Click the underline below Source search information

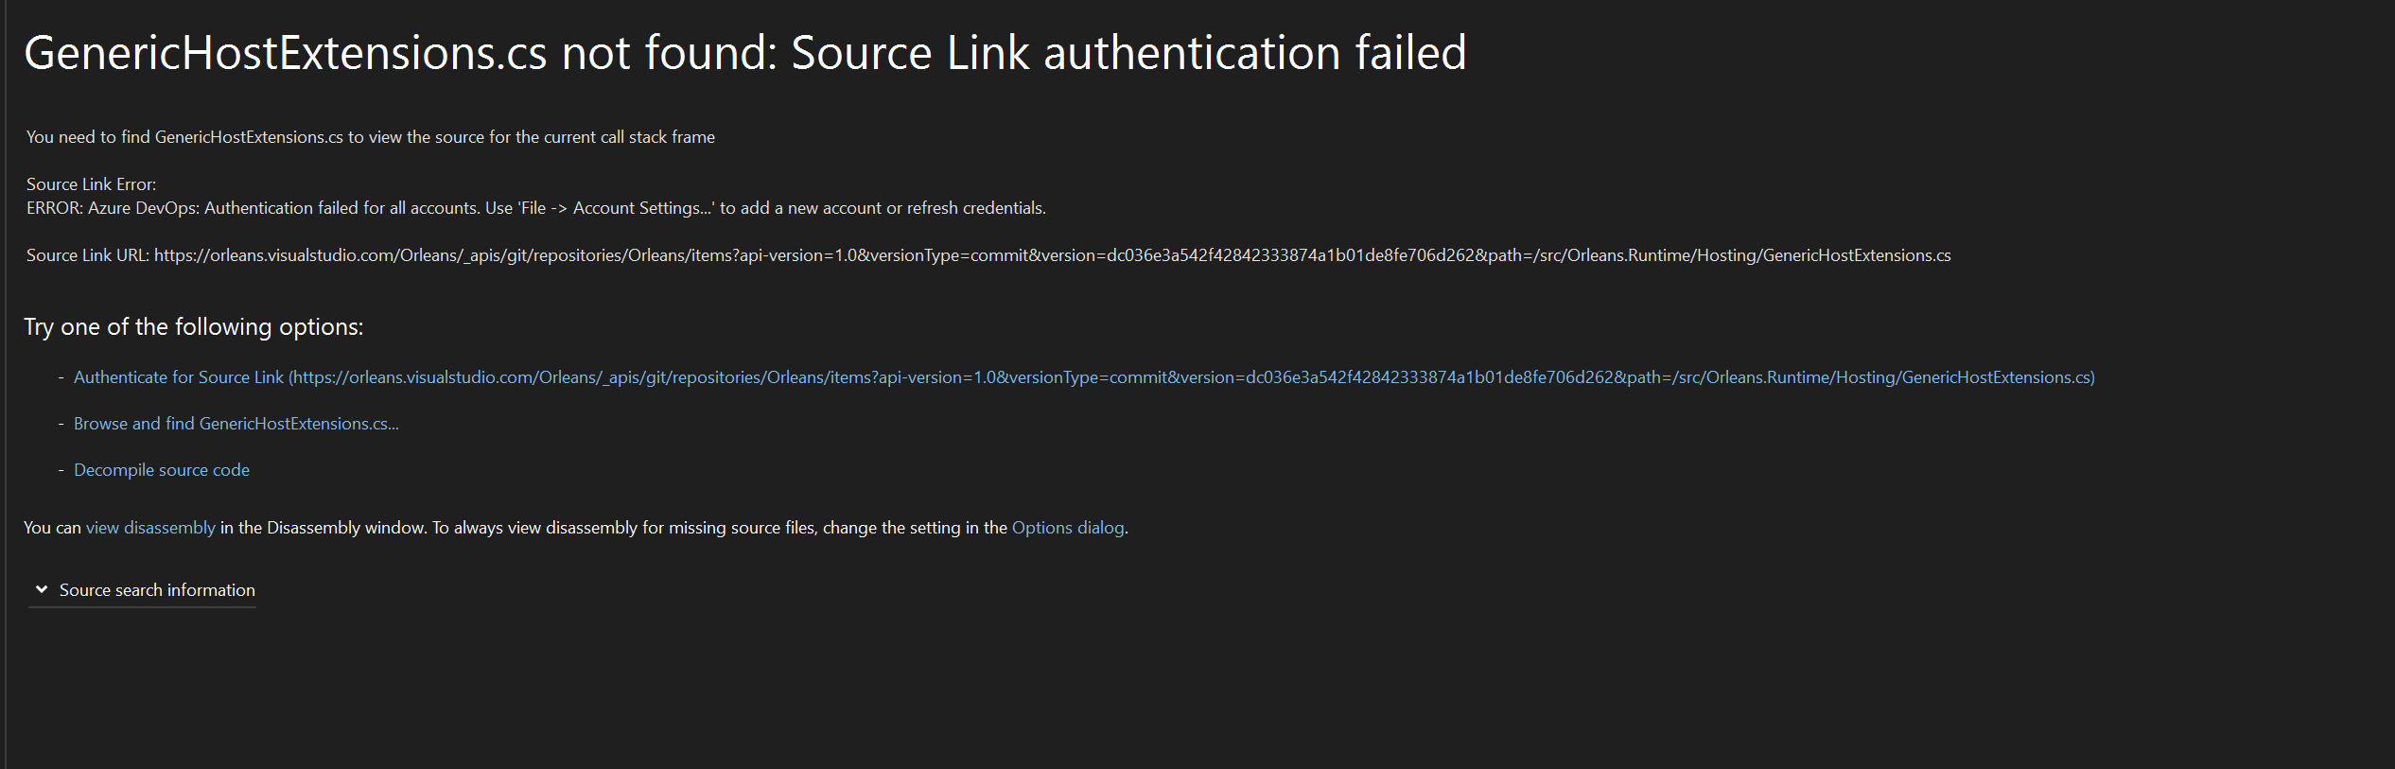pos(142,605)
